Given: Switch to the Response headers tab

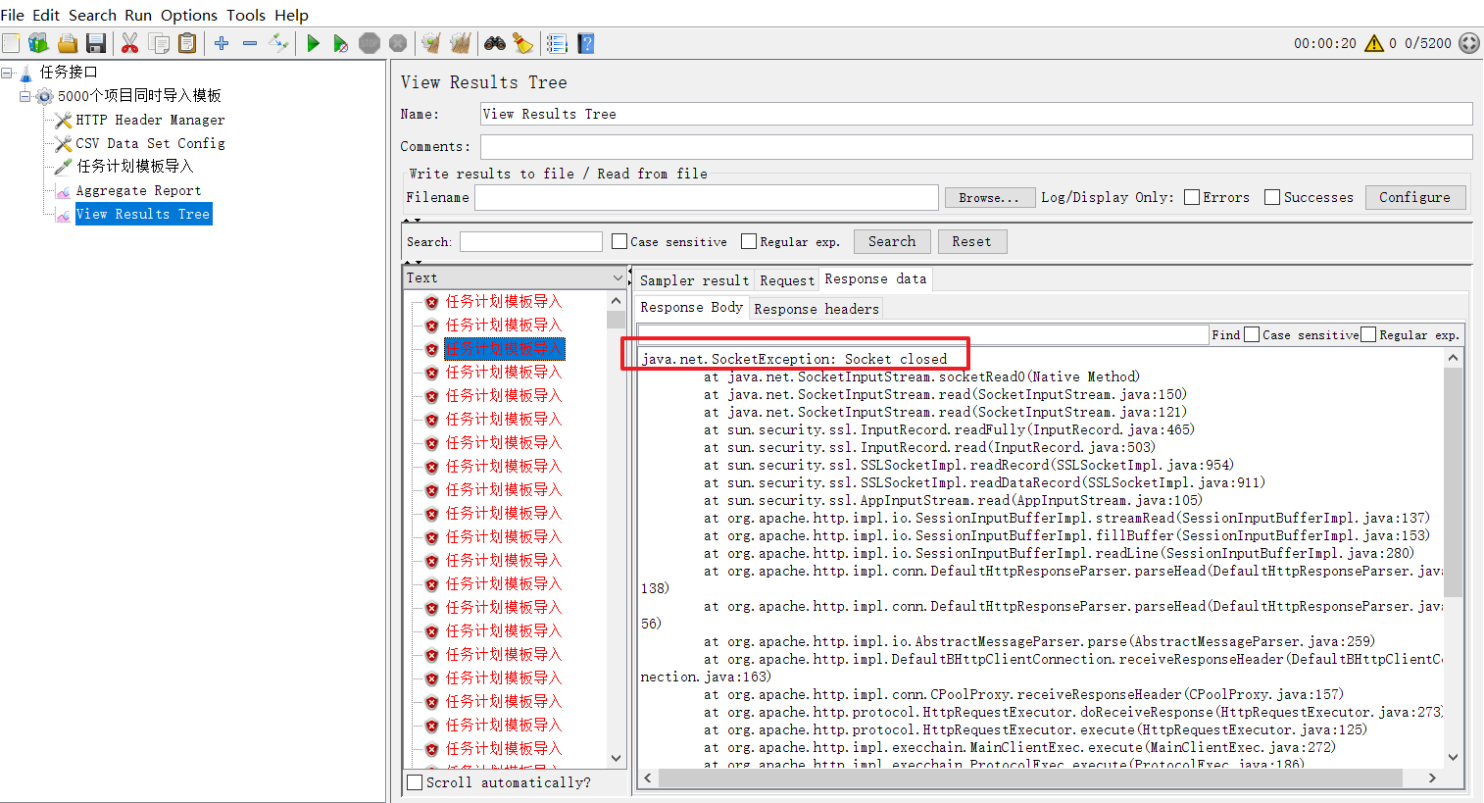Looking at the screenshot, I should [x=816, y=307].
